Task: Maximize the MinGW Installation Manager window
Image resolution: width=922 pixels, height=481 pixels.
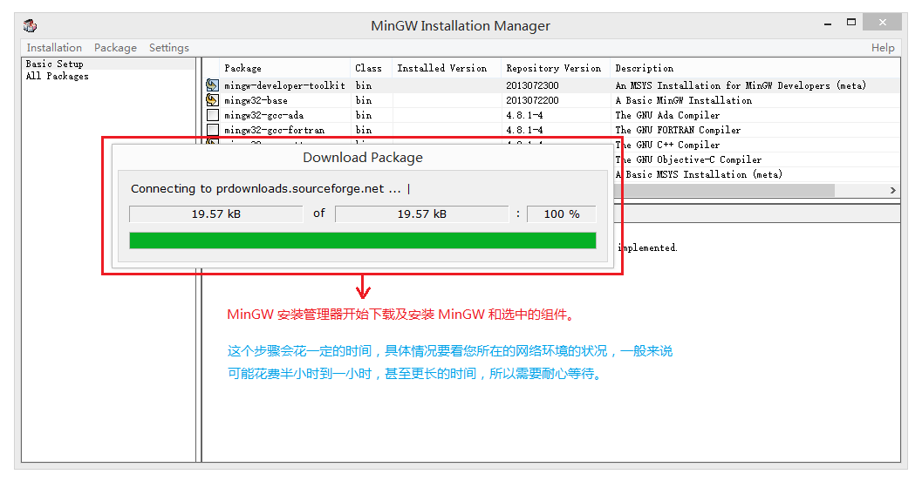Action: tap(850, 23)
